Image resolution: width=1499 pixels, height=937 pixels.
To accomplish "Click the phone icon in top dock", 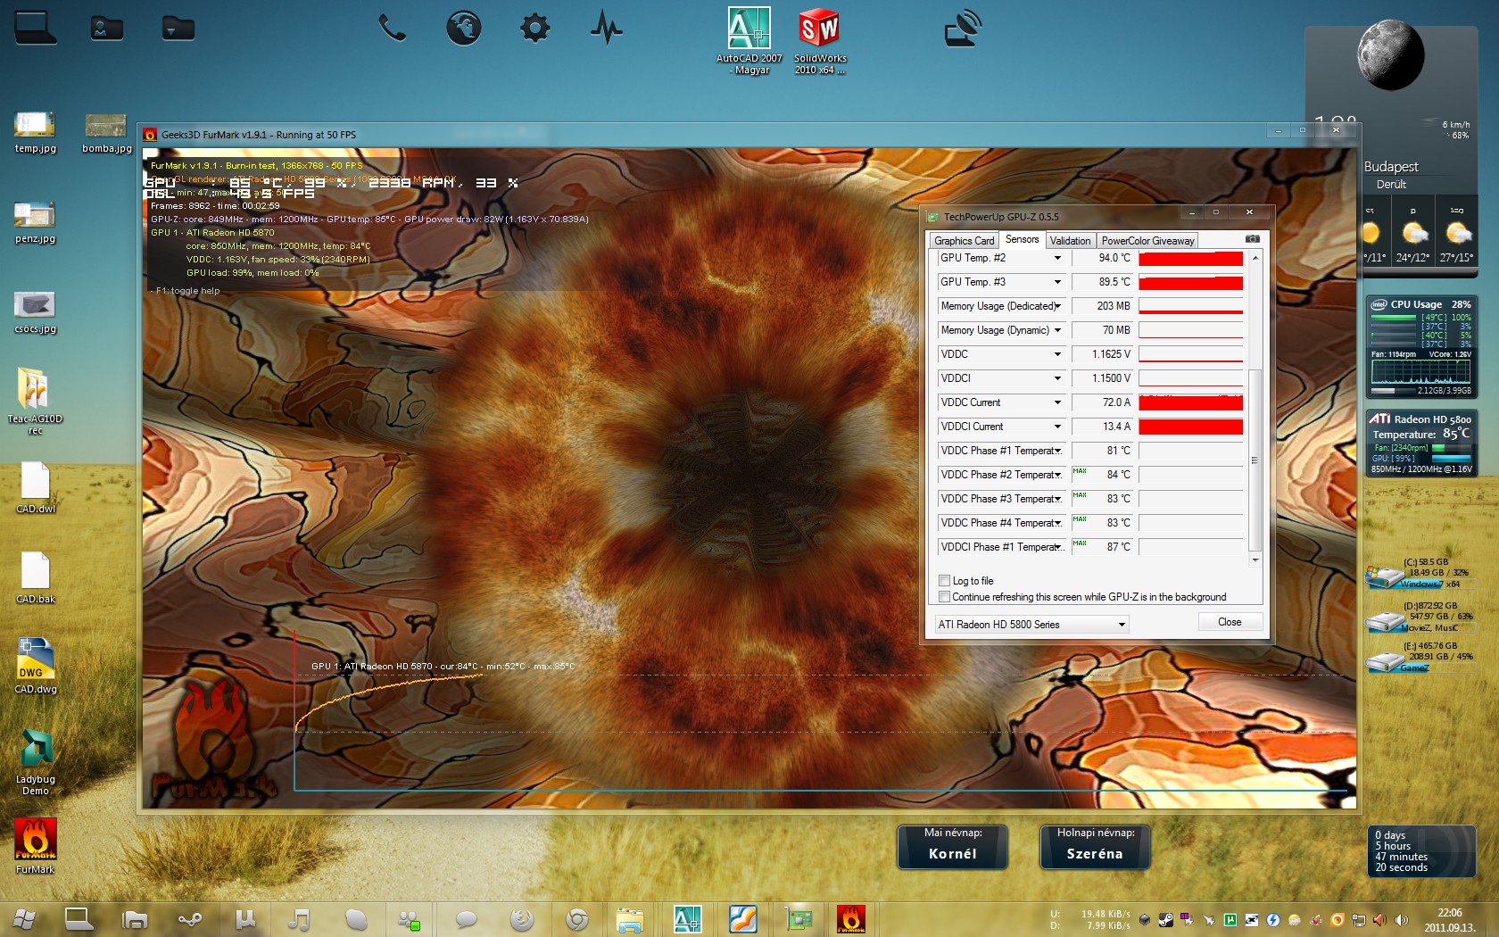I will (x=392, y=28).
